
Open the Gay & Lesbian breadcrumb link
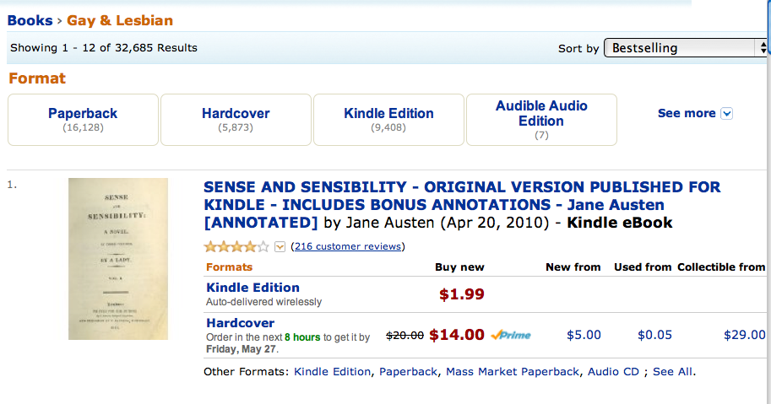pos(120,20)
